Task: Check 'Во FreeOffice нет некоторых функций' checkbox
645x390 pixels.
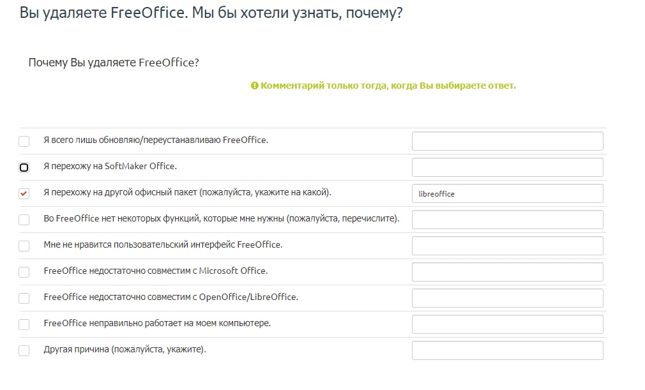Action: [24, 220]
